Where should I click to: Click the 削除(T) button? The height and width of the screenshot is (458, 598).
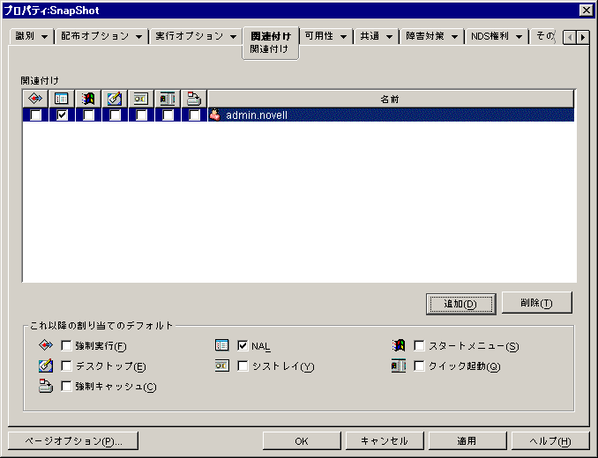[x=536, y=303]
